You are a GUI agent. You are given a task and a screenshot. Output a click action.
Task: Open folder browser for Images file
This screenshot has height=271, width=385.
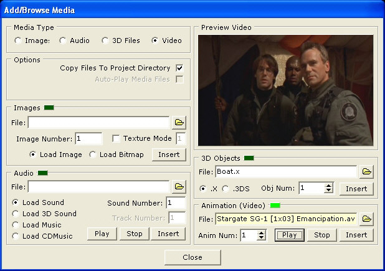click(x=179, y=122)
